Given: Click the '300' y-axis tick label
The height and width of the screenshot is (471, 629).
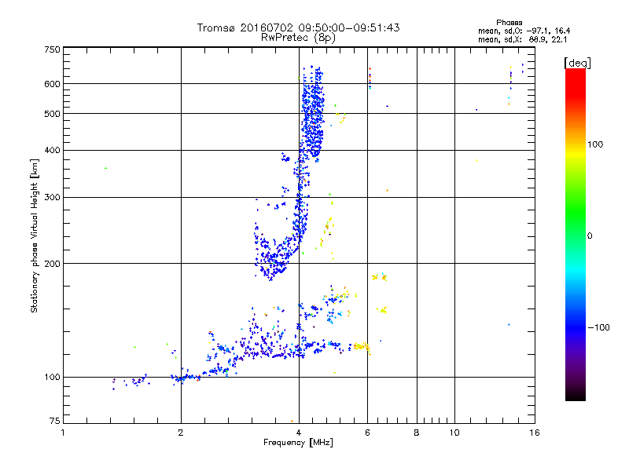Looking at the screenshot, I should pos(52,197).
